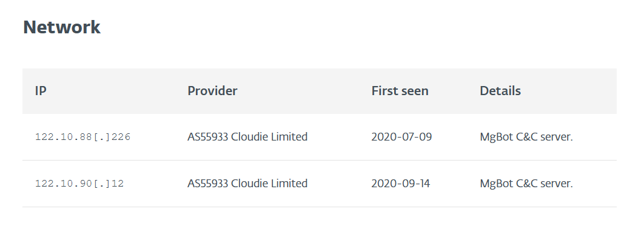Select the date 2020-07-09

(x=401, y=137)
